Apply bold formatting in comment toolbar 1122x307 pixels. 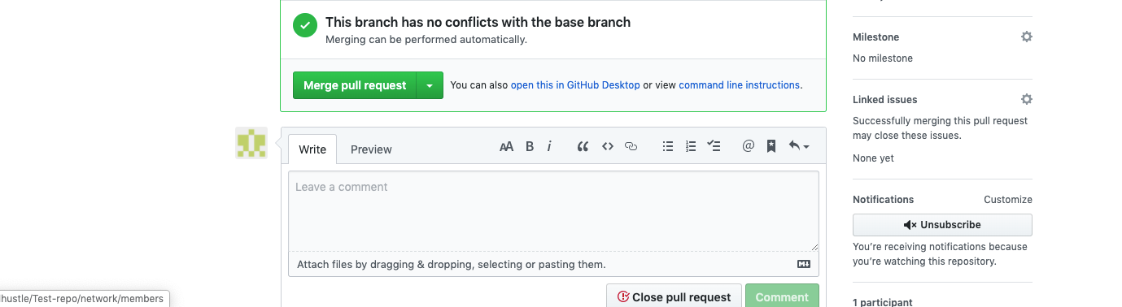(530, 147)
